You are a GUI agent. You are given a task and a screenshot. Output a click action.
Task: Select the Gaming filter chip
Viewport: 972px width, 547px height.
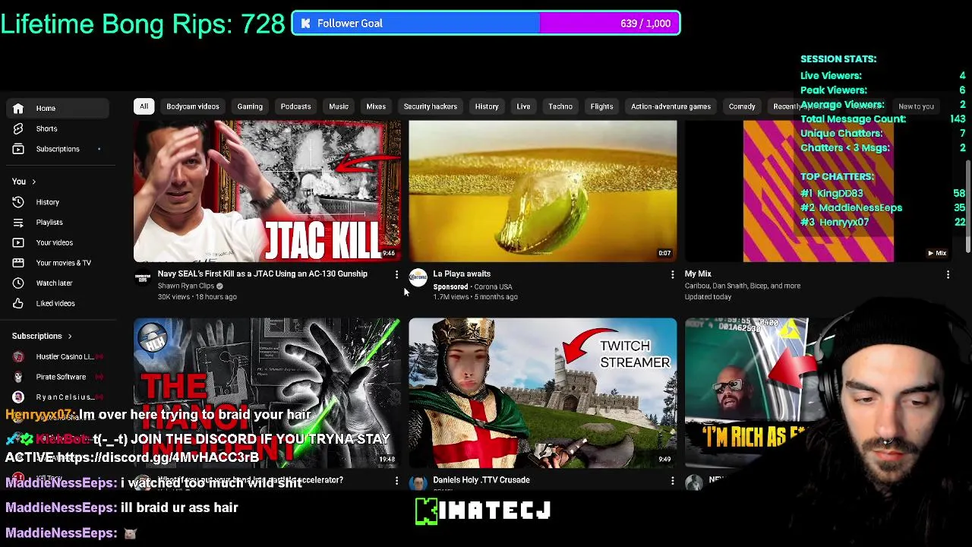250,106
